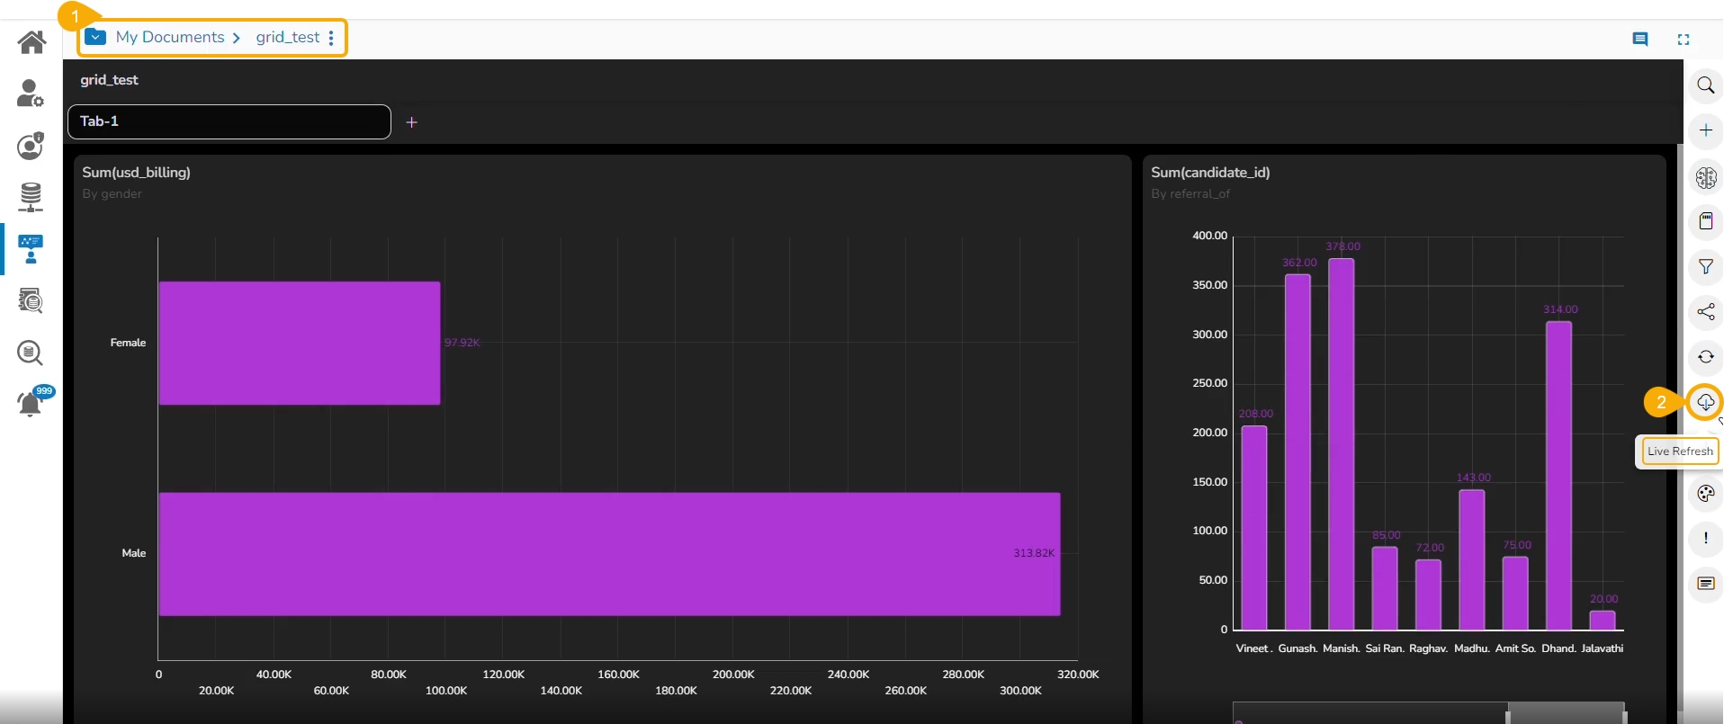
Task: Add a new tab with plus button
Action: point(411,122)
